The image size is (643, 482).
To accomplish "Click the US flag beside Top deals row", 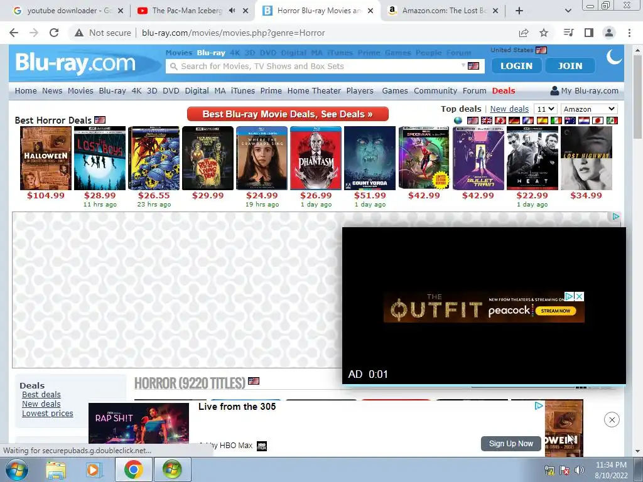I will pyautogui.click(x=473, y=120).
